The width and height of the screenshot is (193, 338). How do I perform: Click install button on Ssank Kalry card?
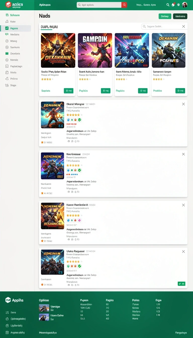[x=106, y=91]
